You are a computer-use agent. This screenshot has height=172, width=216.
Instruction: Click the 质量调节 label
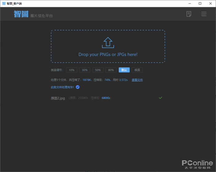(57, 70)
